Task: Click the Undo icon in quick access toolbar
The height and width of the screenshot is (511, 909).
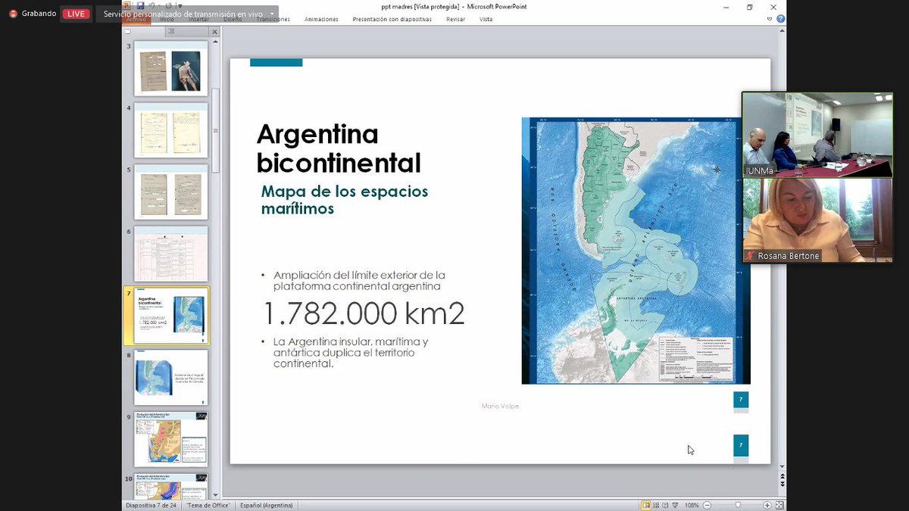Action: coord(151,6)
